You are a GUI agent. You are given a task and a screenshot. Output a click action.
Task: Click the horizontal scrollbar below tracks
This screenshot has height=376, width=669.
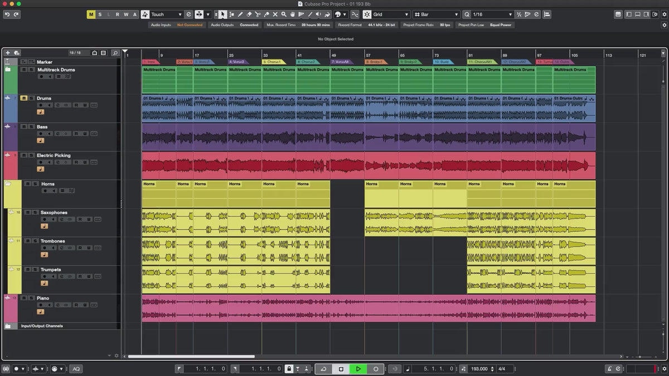(191, 357)
